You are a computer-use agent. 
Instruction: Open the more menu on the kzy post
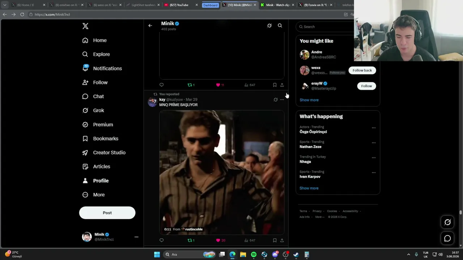point(282,100)
